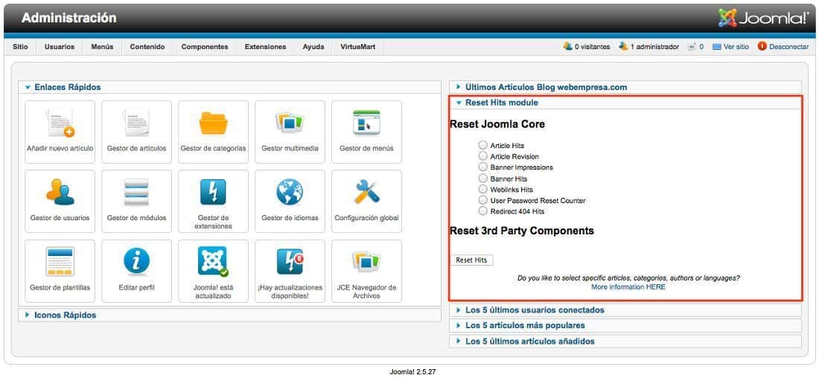Click the Reset Hits button
Image resolution: width=819 pixels, height=378 pixels.
471,260
